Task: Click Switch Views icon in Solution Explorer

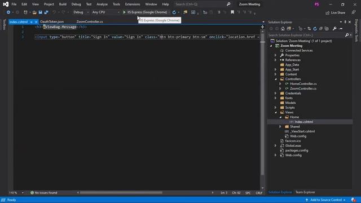Action: (289, 29)
